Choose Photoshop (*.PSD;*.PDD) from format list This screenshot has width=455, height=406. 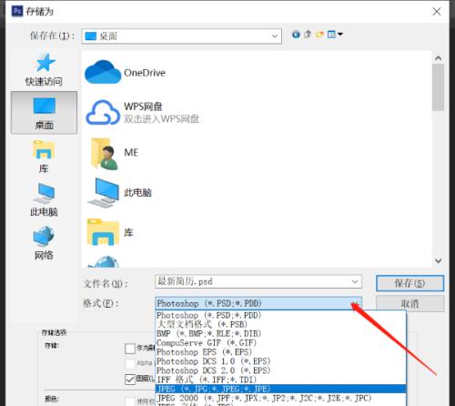click(x=280, y=315)
